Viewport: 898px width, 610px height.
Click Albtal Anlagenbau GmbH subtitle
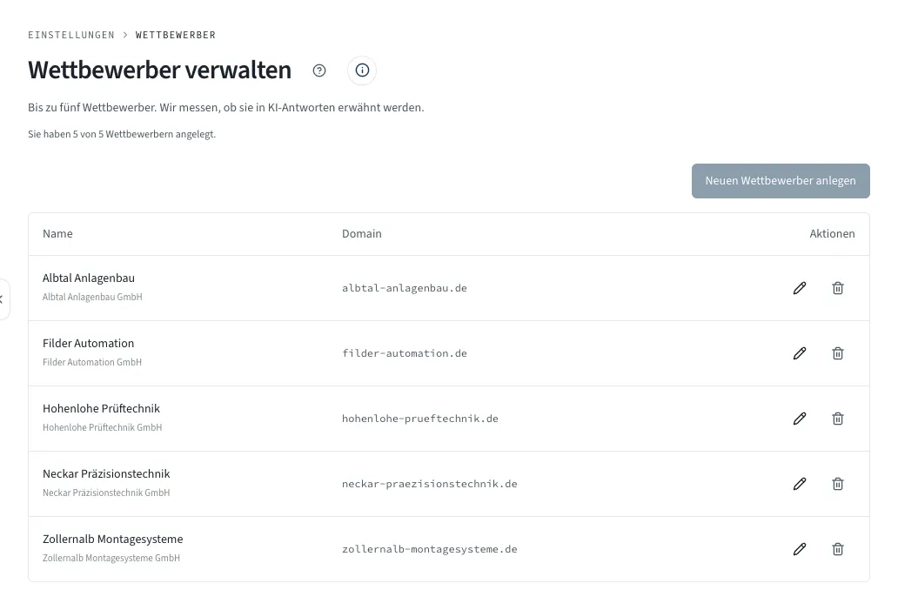[92, 298]
